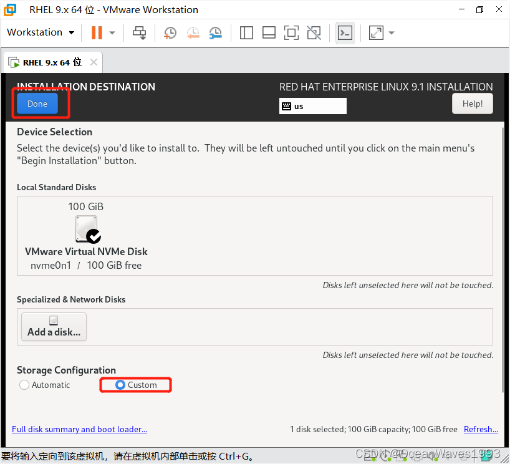Click the installer vertical scrollbar

(x=503, y=260)
